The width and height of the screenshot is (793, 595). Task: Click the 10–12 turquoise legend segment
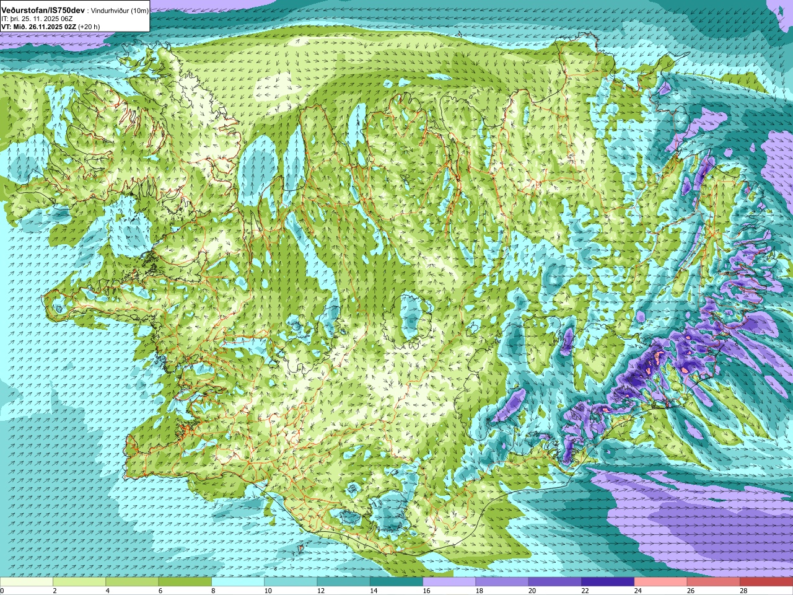coord(291,582)
